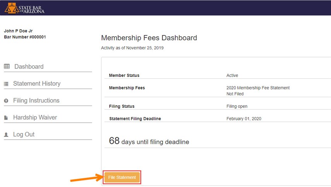331x187 pixels.
Task: Go to Hardship Waiver section
Action: coord(35,117)
